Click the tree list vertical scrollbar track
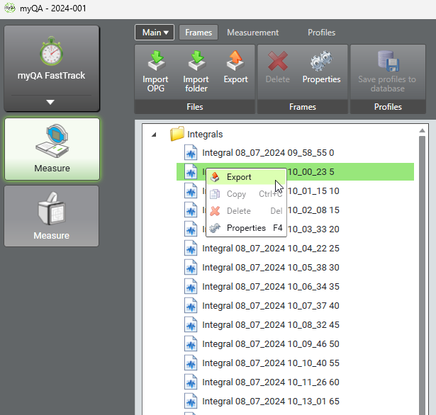This screenshot has height=415, width=436. tap(422, 275)
